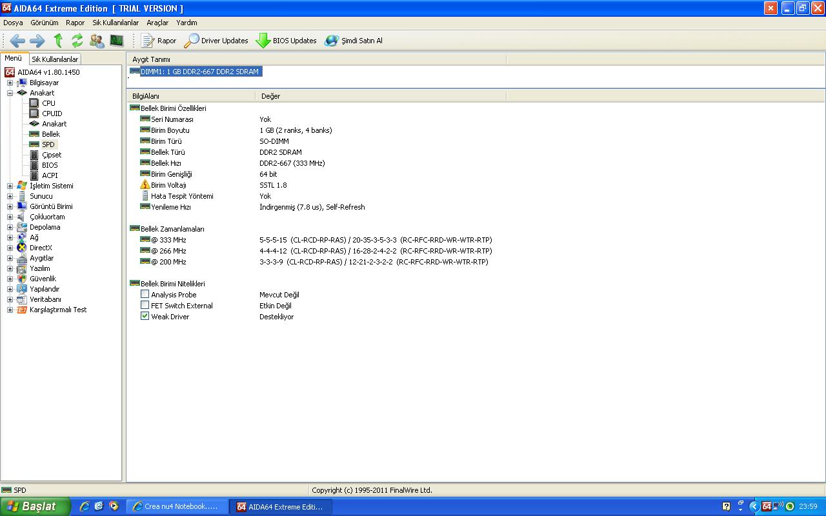The height and width of the screenshot is (516, 826).
Task: Select the BIOS tree item
Action: pos(50,165)
